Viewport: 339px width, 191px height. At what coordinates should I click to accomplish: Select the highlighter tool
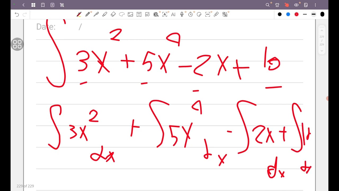click(105, 14)
